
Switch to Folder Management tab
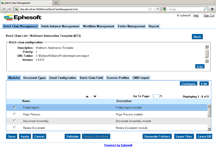pyautogui.click(x=131, y=26)
